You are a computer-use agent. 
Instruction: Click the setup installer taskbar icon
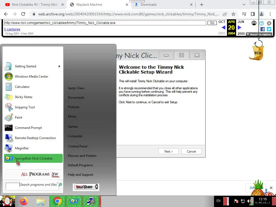[91, 201]
